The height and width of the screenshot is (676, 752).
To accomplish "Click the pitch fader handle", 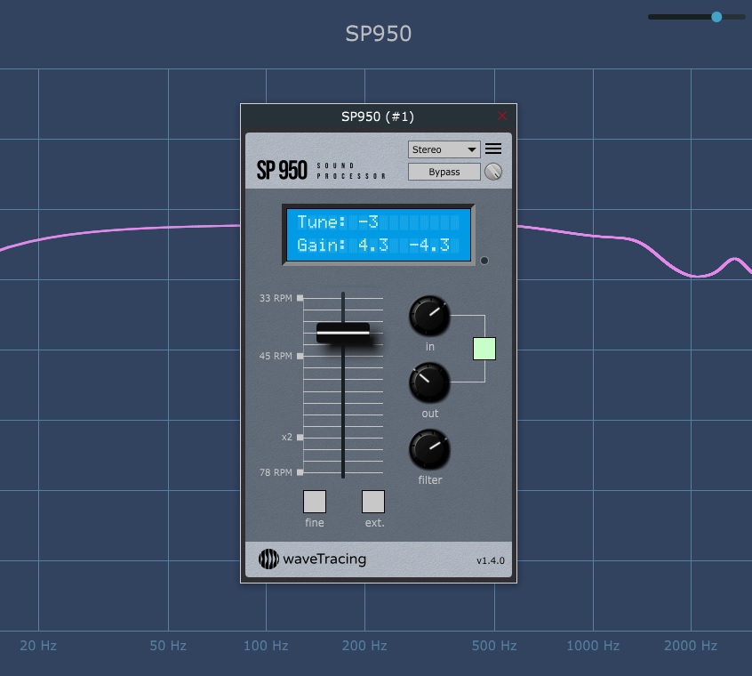I will (x=343, y=333).
